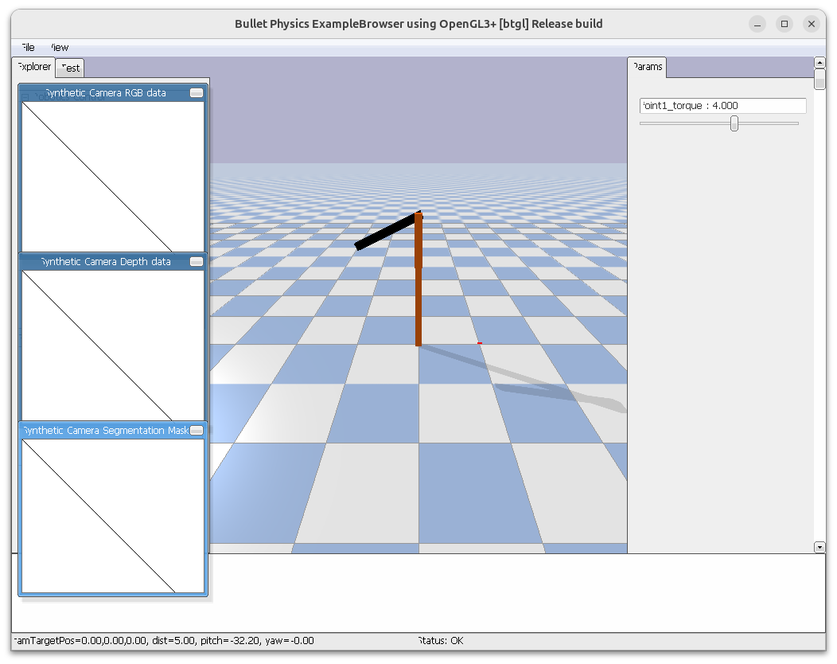
Task: Click the Synthetic Camera RGB data title bar
Action: click(105, 93)
